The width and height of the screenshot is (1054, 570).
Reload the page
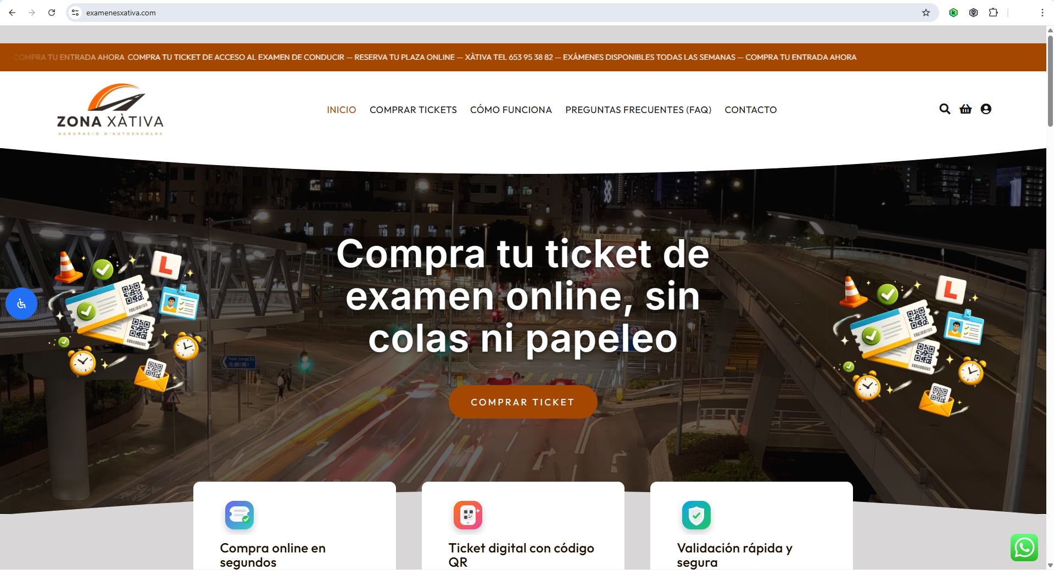tap(52, 13)
